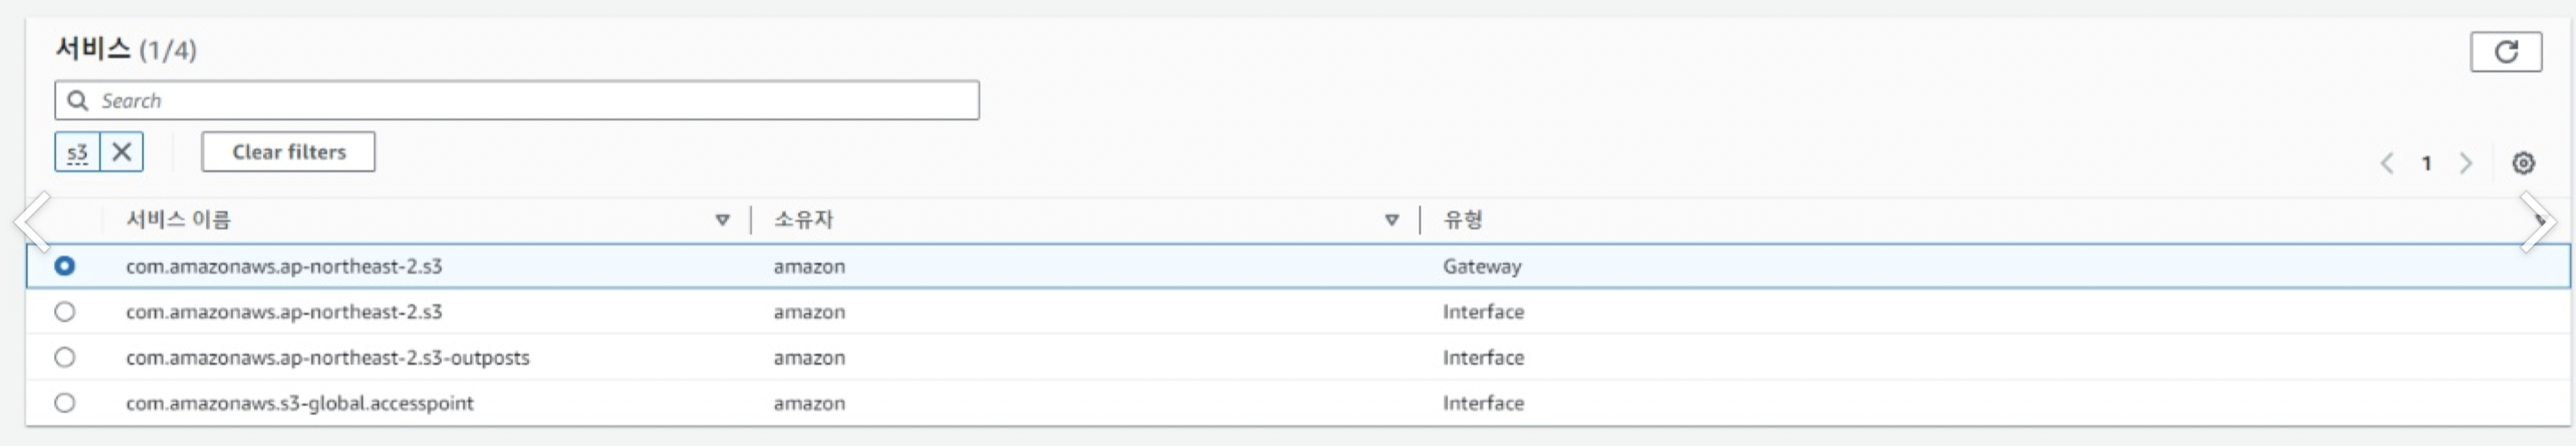The height and width of the screenshot is (446, 2576).
Task: Remove the s3 filter tag
Action: point(122,152)
